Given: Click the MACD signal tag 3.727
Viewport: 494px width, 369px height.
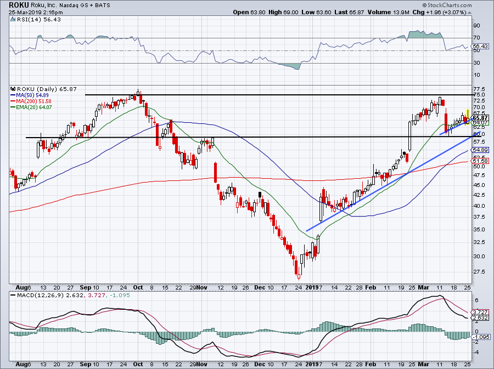Looking at the screenshot, I should point(480,313).
